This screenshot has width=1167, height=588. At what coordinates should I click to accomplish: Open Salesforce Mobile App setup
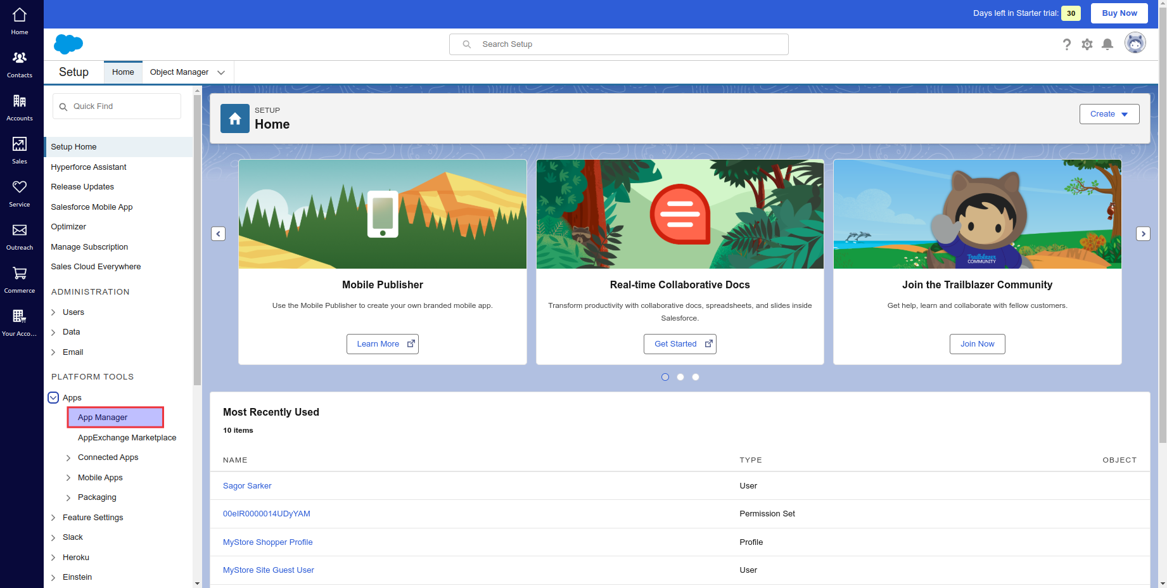[92, 207]
